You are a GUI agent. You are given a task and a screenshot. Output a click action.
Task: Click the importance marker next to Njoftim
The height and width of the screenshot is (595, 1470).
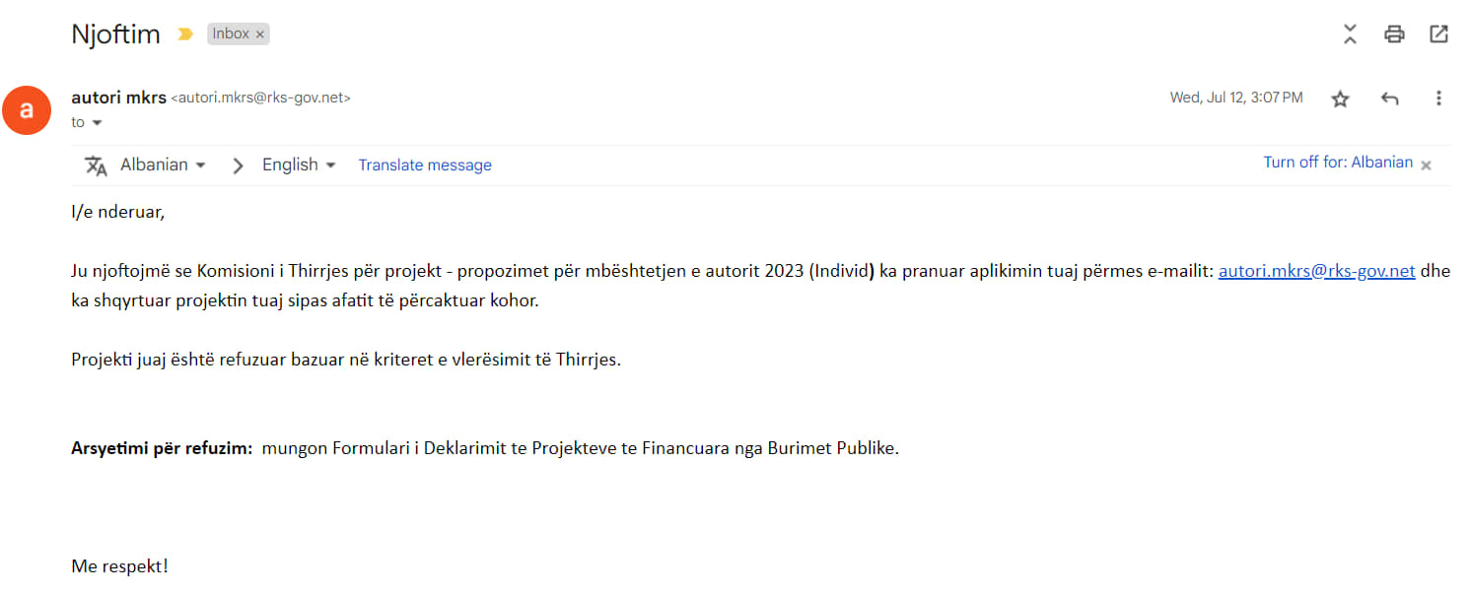pyautogui.click(x=184, y=34)
